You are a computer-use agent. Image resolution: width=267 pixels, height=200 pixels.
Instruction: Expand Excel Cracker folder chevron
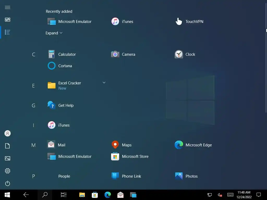pos(104,83)
